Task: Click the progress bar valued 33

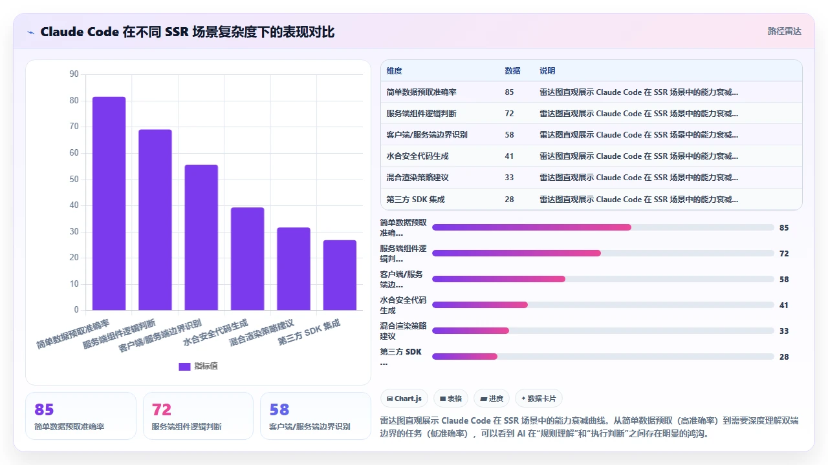Action: pos(603,331)
